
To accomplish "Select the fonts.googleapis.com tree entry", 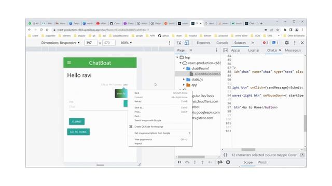I will tap(205, 113).
